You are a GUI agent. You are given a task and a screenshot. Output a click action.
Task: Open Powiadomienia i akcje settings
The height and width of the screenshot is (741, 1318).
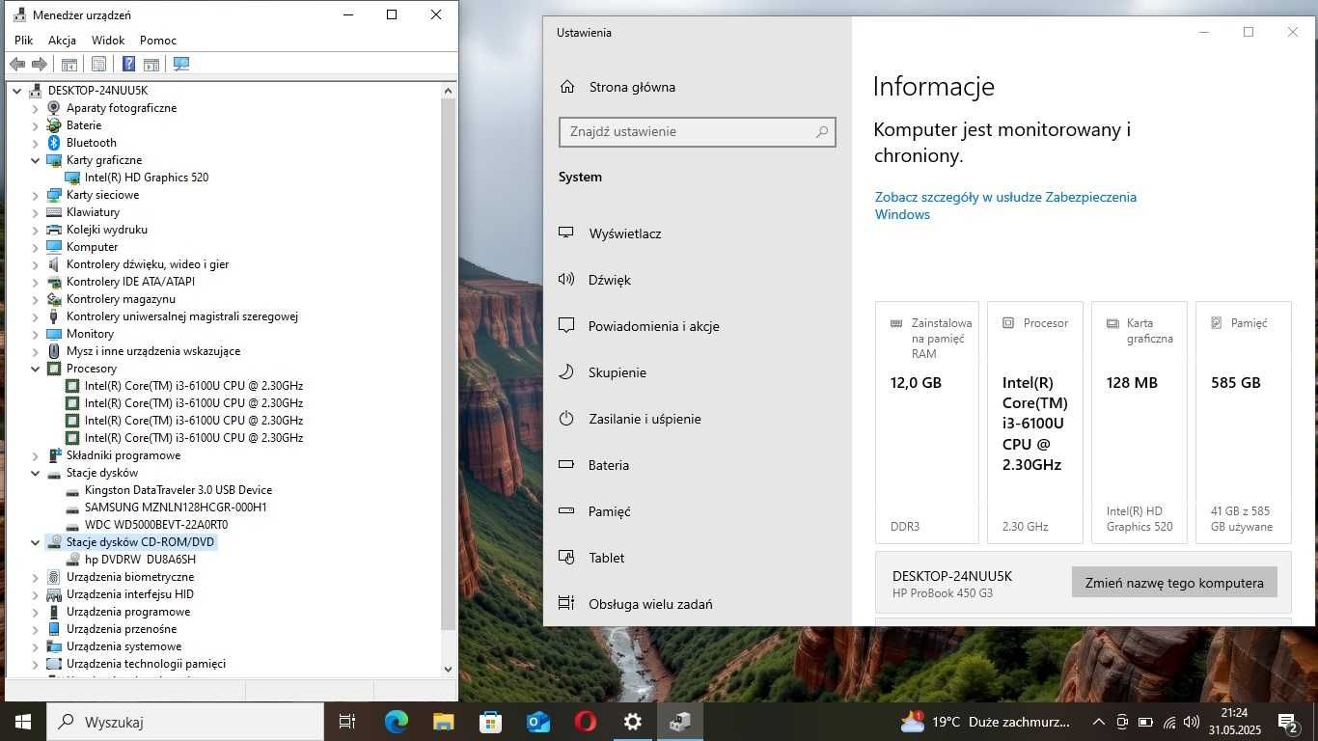pos(654,326)
